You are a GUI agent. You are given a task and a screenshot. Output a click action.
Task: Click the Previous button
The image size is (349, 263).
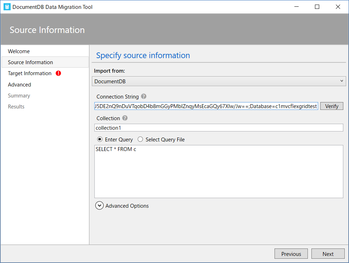coord(291,254)
